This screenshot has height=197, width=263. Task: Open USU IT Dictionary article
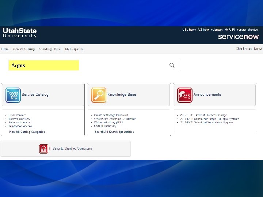105,126
